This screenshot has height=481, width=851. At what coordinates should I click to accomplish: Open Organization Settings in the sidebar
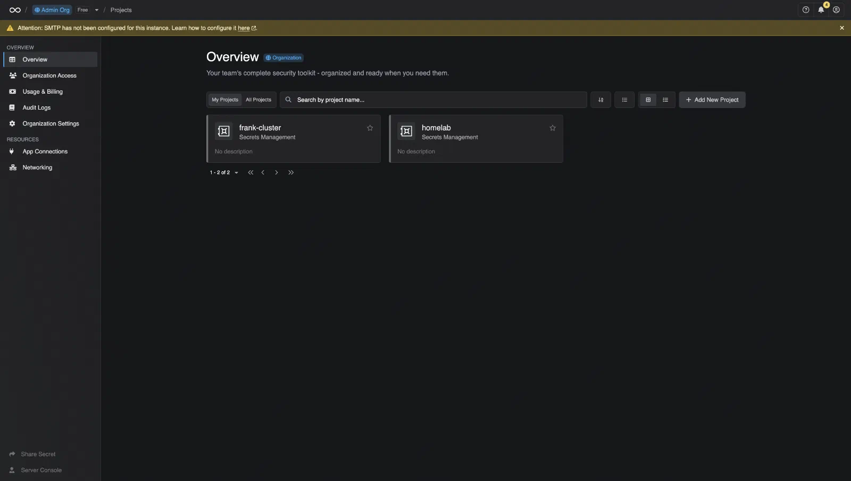pos(51,123)
